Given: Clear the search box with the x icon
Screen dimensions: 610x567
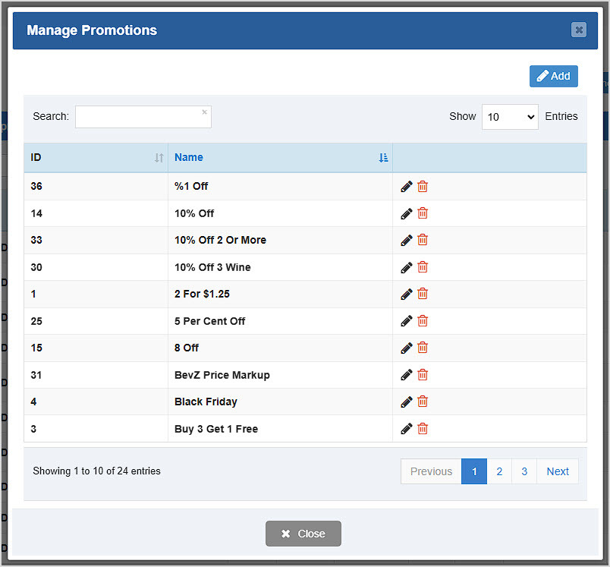Looking at the screenshot, I should 204,111.
